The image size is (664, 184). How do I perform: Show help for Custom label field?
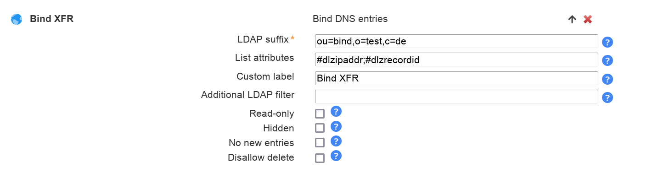pyautogui.click(x=607, y=79)
